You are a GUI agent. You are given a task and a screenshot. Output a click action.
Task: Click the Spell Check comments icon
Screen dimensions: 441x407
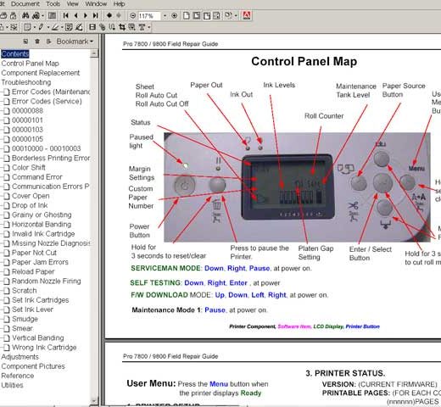click(x=69, y=27)
